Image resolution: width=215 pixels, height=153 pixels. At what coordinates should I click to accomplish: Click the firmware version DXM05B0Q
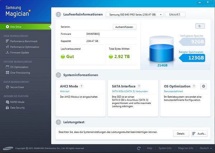click(93, 34)
